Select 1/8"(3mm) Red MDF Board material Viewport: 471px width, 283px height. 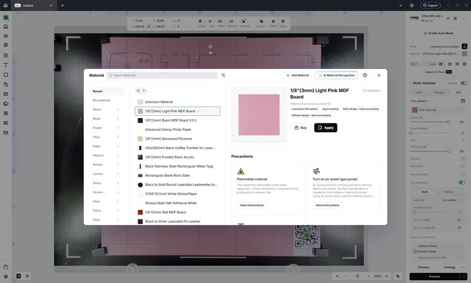(178, 212)
